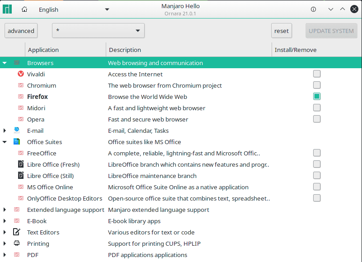
Task: Click the Text Editors pencil icon
Action: point(17,232)
